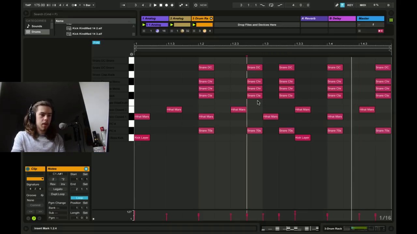The image size is (417, 234).
Task: Arm the Arrangement Record button
Action: pyautogui.click(x=166, y=5)
